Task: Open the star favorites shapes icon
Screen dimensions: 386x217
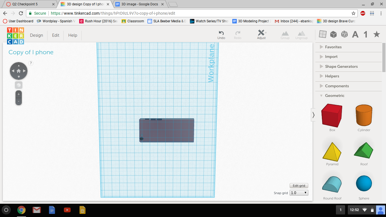Action: [376, 34]
